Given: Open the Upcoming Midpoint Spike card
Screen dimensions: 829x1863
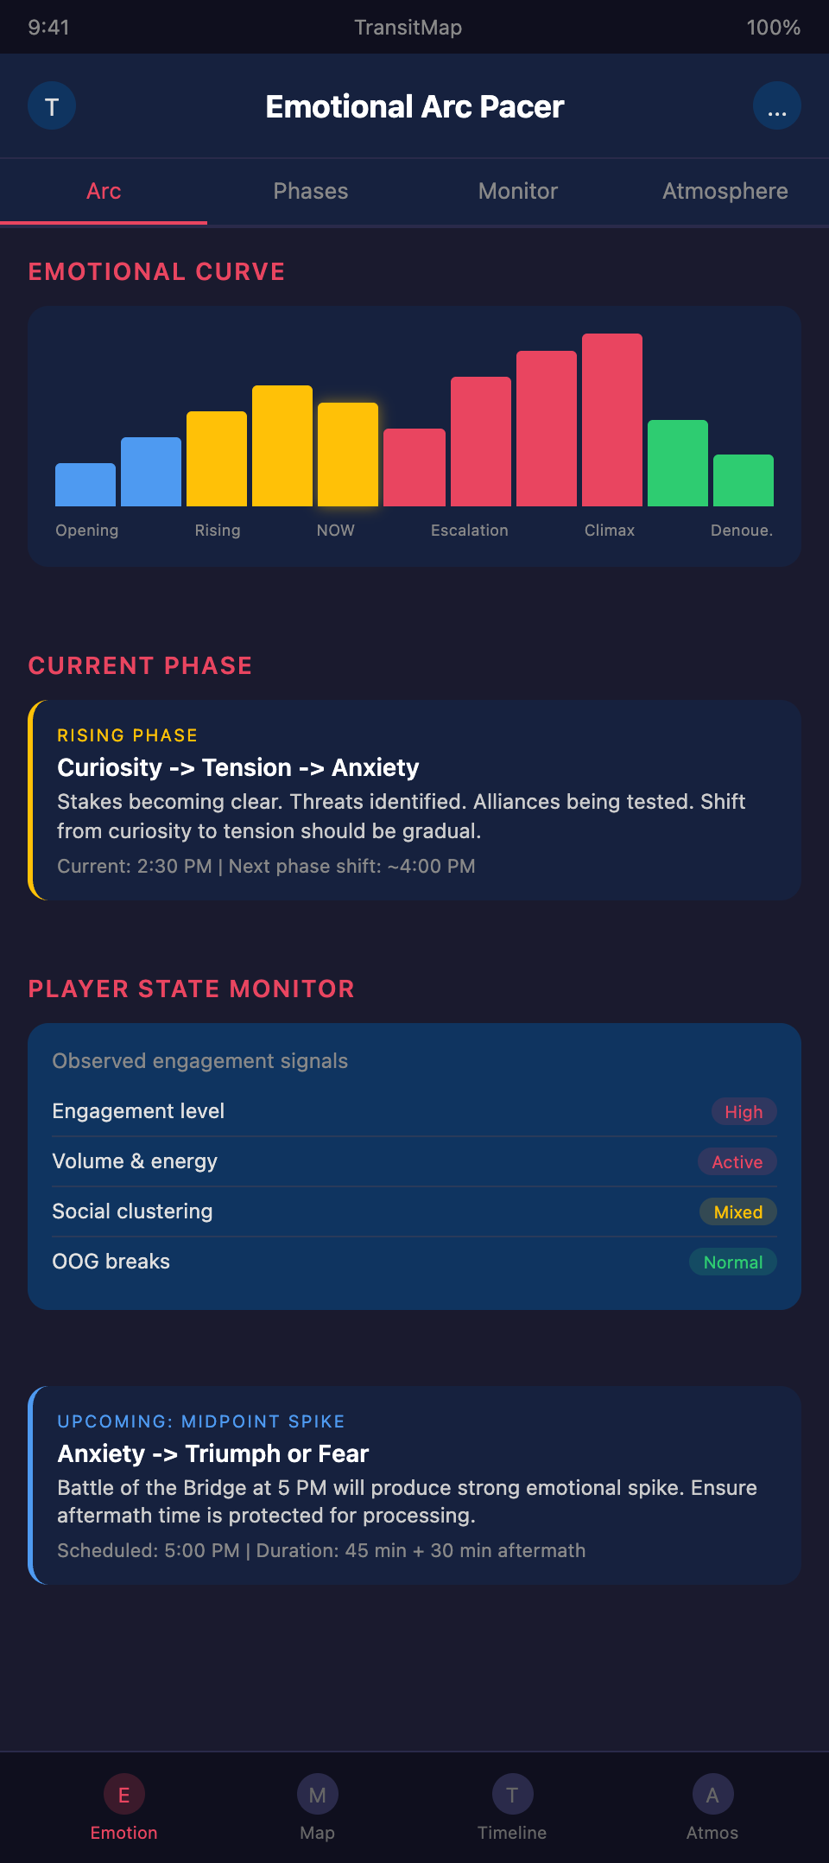Looking at the screenshot, I should click(x=414, y=1485).
